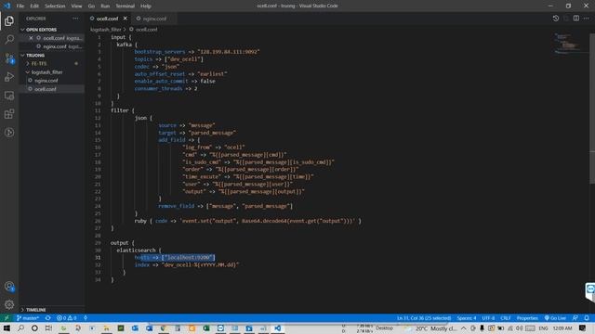
Task: Open the editor more actions menu
Action: click(x=587, y=19)
